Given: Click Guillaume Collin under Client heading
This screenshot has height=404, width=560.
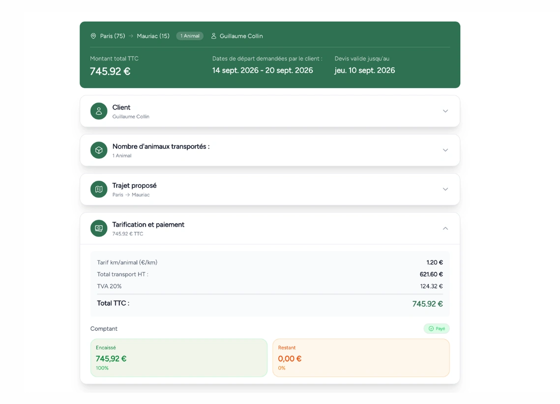Looking at the screenshot, I should 131,116.
